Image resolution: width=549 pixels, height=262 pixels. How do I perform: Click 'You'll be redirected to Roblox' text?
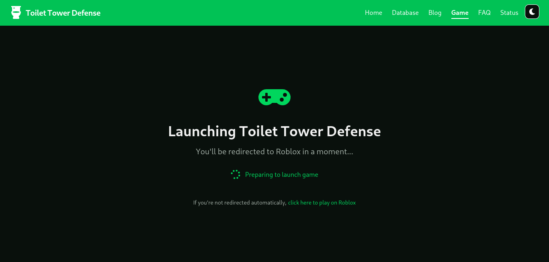(274, 151)
